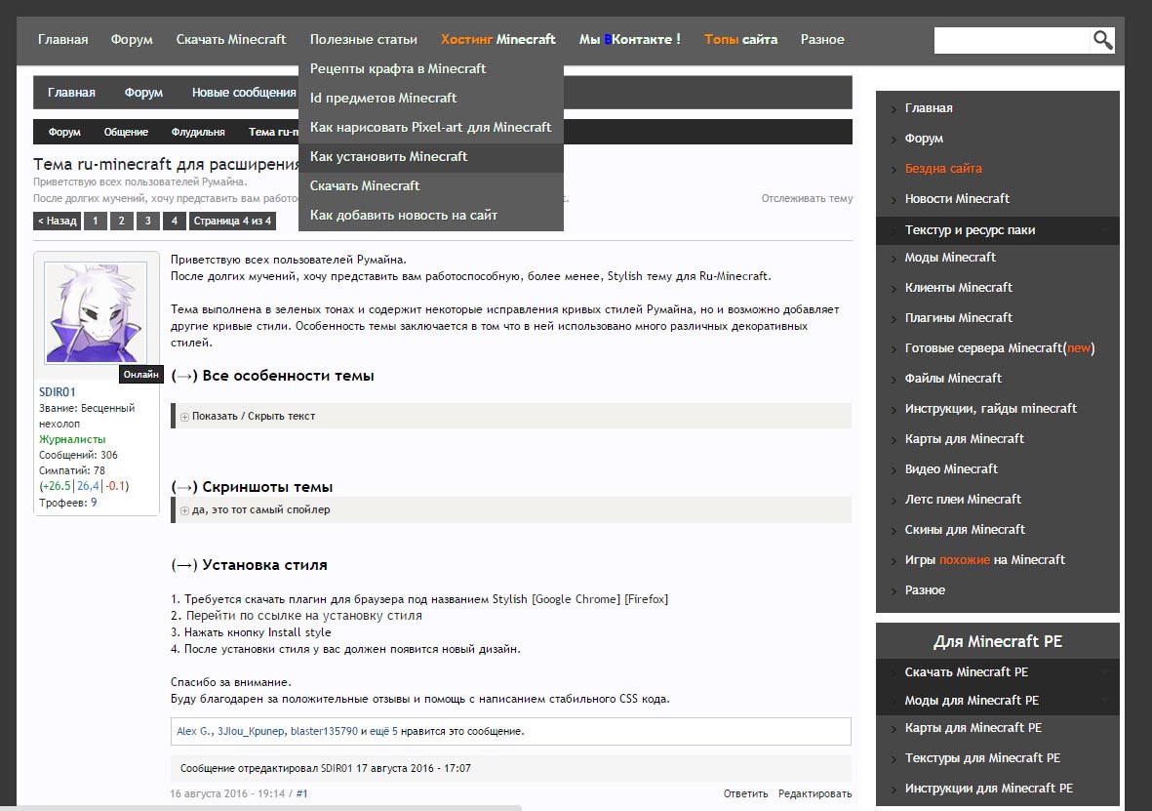Open 'Клиенты Minecraft' in the sidebar

[959, 288]
